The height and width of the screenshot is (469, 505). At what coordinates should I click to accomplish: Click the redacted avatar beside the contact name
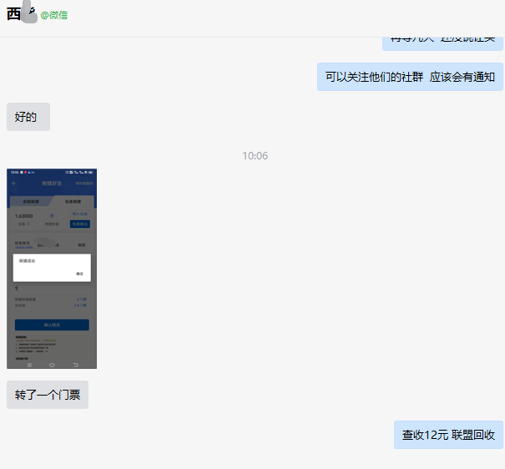pos(29,13)
